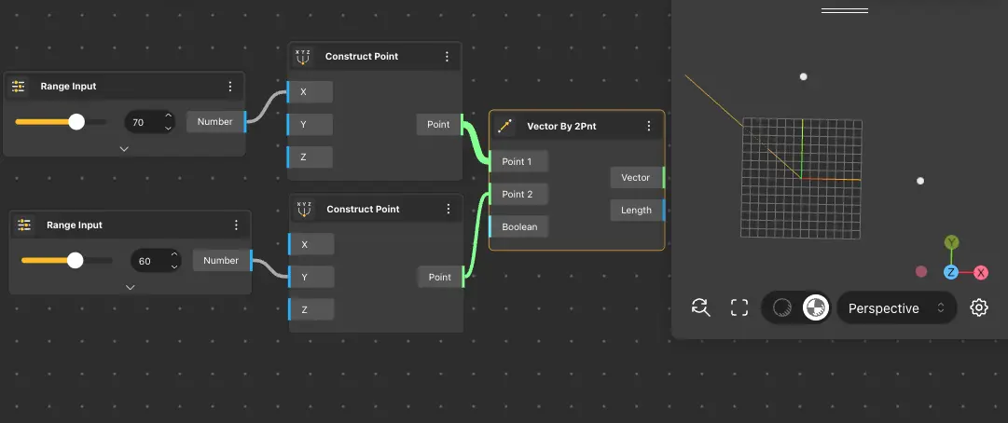
Task: Click the slider handle of the Range Input set to 70
Action: point(76,121)
